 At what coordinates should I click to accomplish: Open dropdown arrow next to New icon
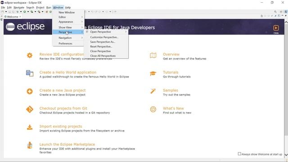click(x=6, y=12)
